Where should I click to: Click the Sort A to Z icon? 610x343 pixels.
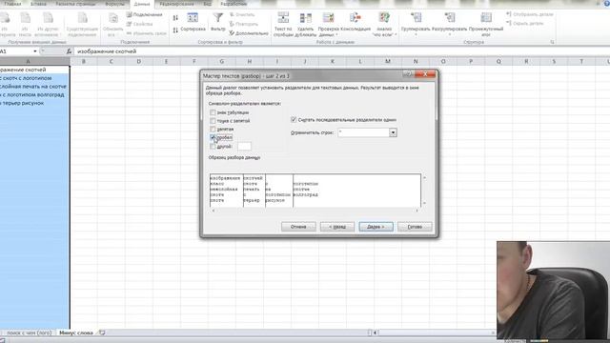(x=175, y=18)
